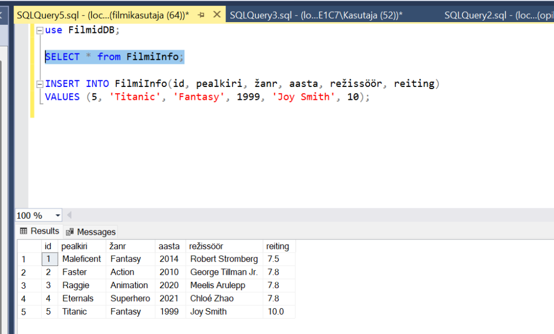Select the 'režissöör' column header
The height and width of the screenshot is (334, 554).
pos(225,246)
